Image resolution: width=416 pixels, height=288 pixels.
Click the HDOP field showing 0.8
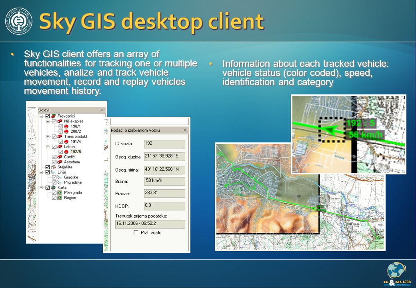click(164, 206)
